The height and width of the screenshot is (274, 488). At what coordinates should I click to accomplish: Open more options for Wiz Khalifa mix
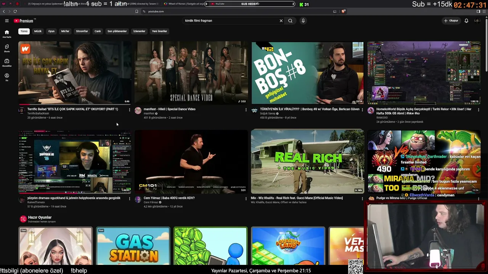(362, 199)
